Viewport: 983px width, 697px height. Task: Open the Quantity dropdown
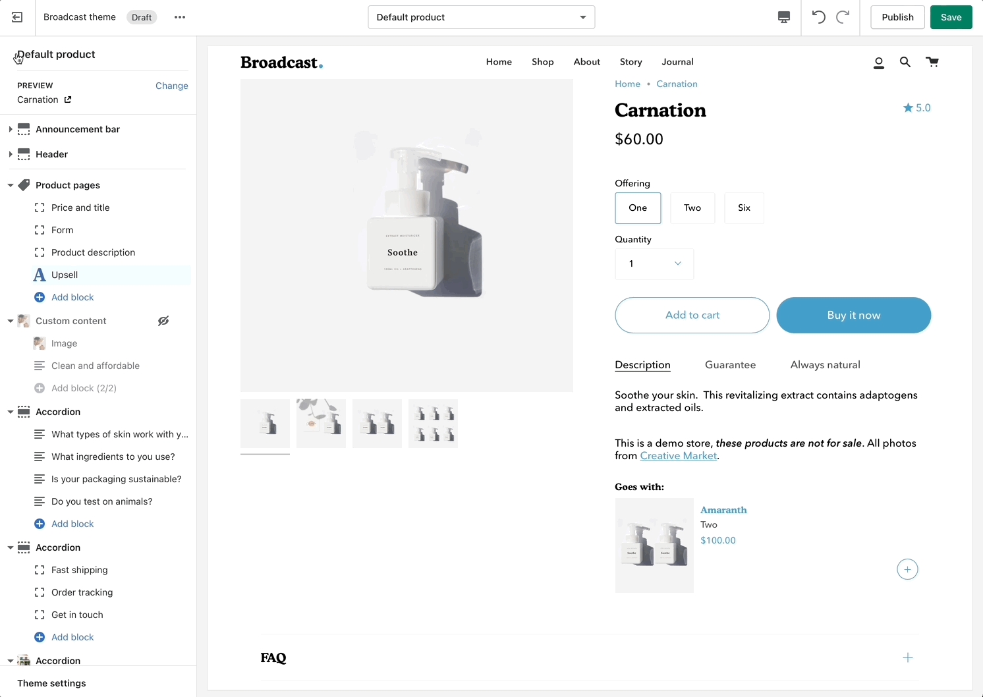coord(654,264)
